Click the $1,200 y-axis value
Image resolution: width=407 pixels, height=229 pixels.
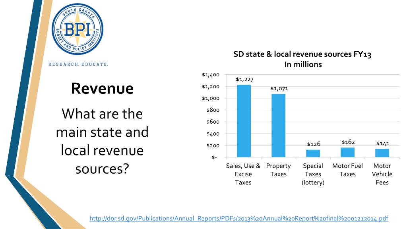click(211, 86)
